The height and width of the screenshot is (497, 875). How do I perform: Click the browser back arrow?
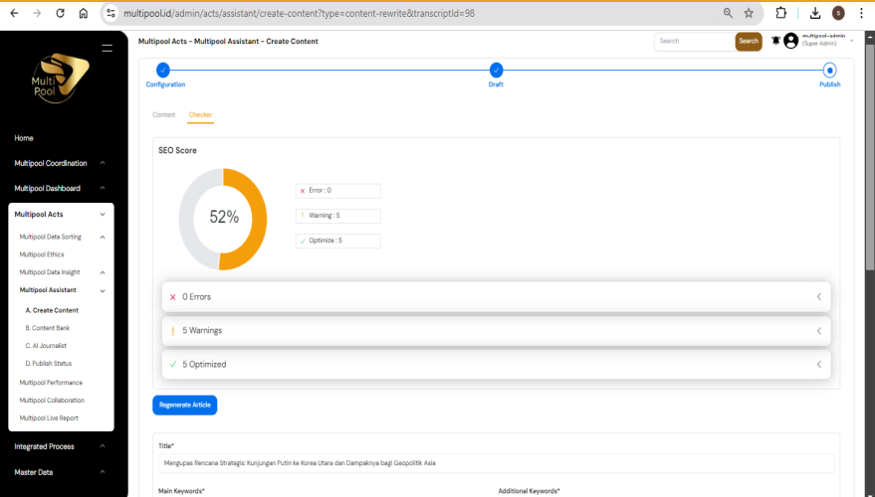pos(15,13)
